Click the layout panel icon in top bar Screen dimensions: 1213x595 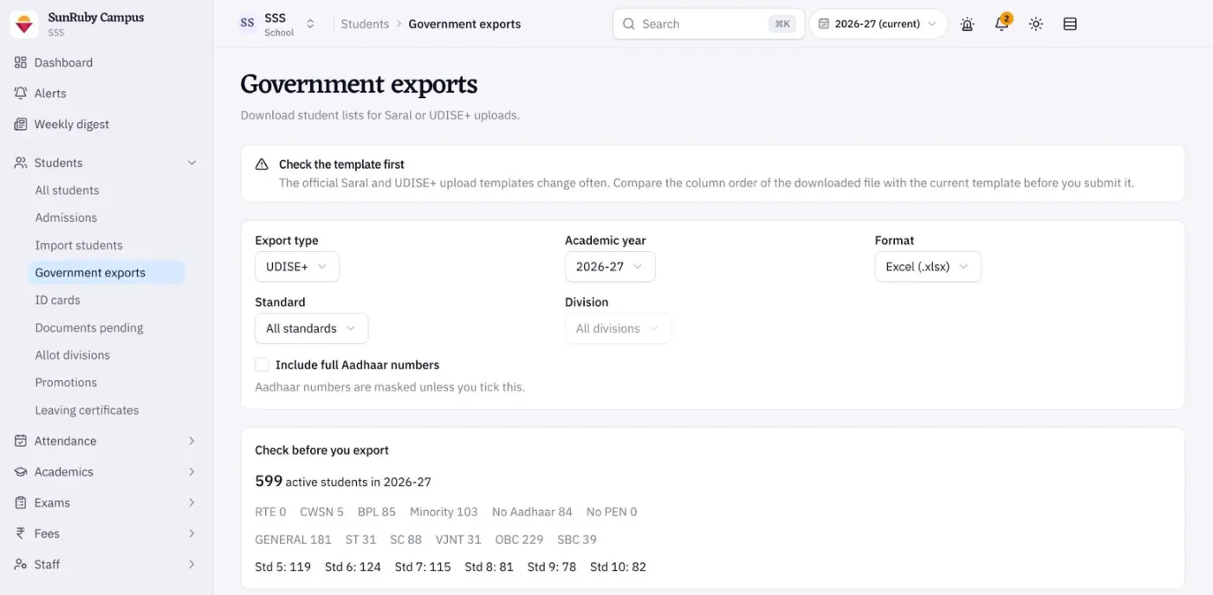[x=1070, y=24]
